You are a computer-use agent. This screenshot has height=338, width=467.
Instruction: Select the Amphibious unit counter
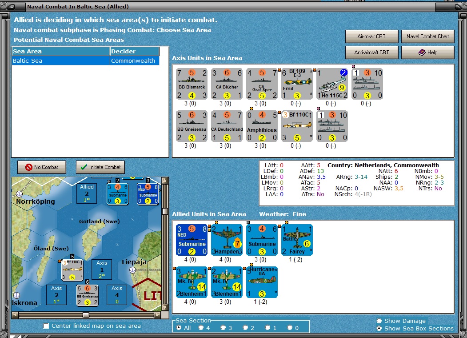coord(262,126)
